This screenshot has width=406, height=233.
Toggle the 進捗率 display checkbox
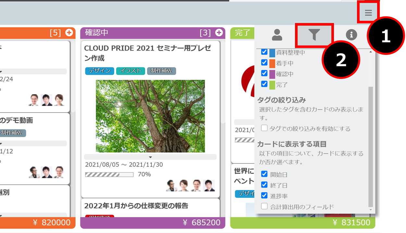point(264,196)
